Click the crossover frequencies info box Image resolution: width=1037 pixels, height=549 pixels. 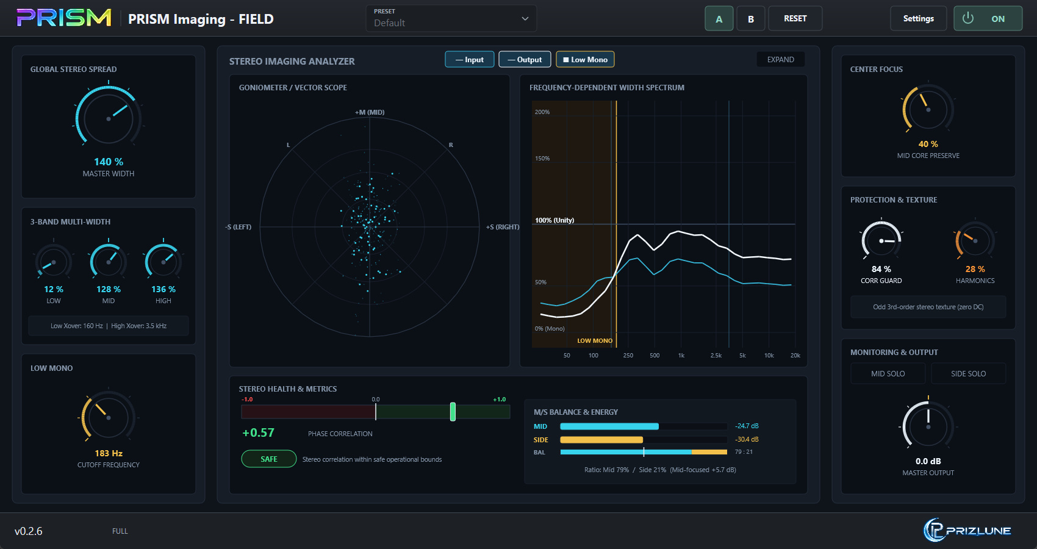109,326
